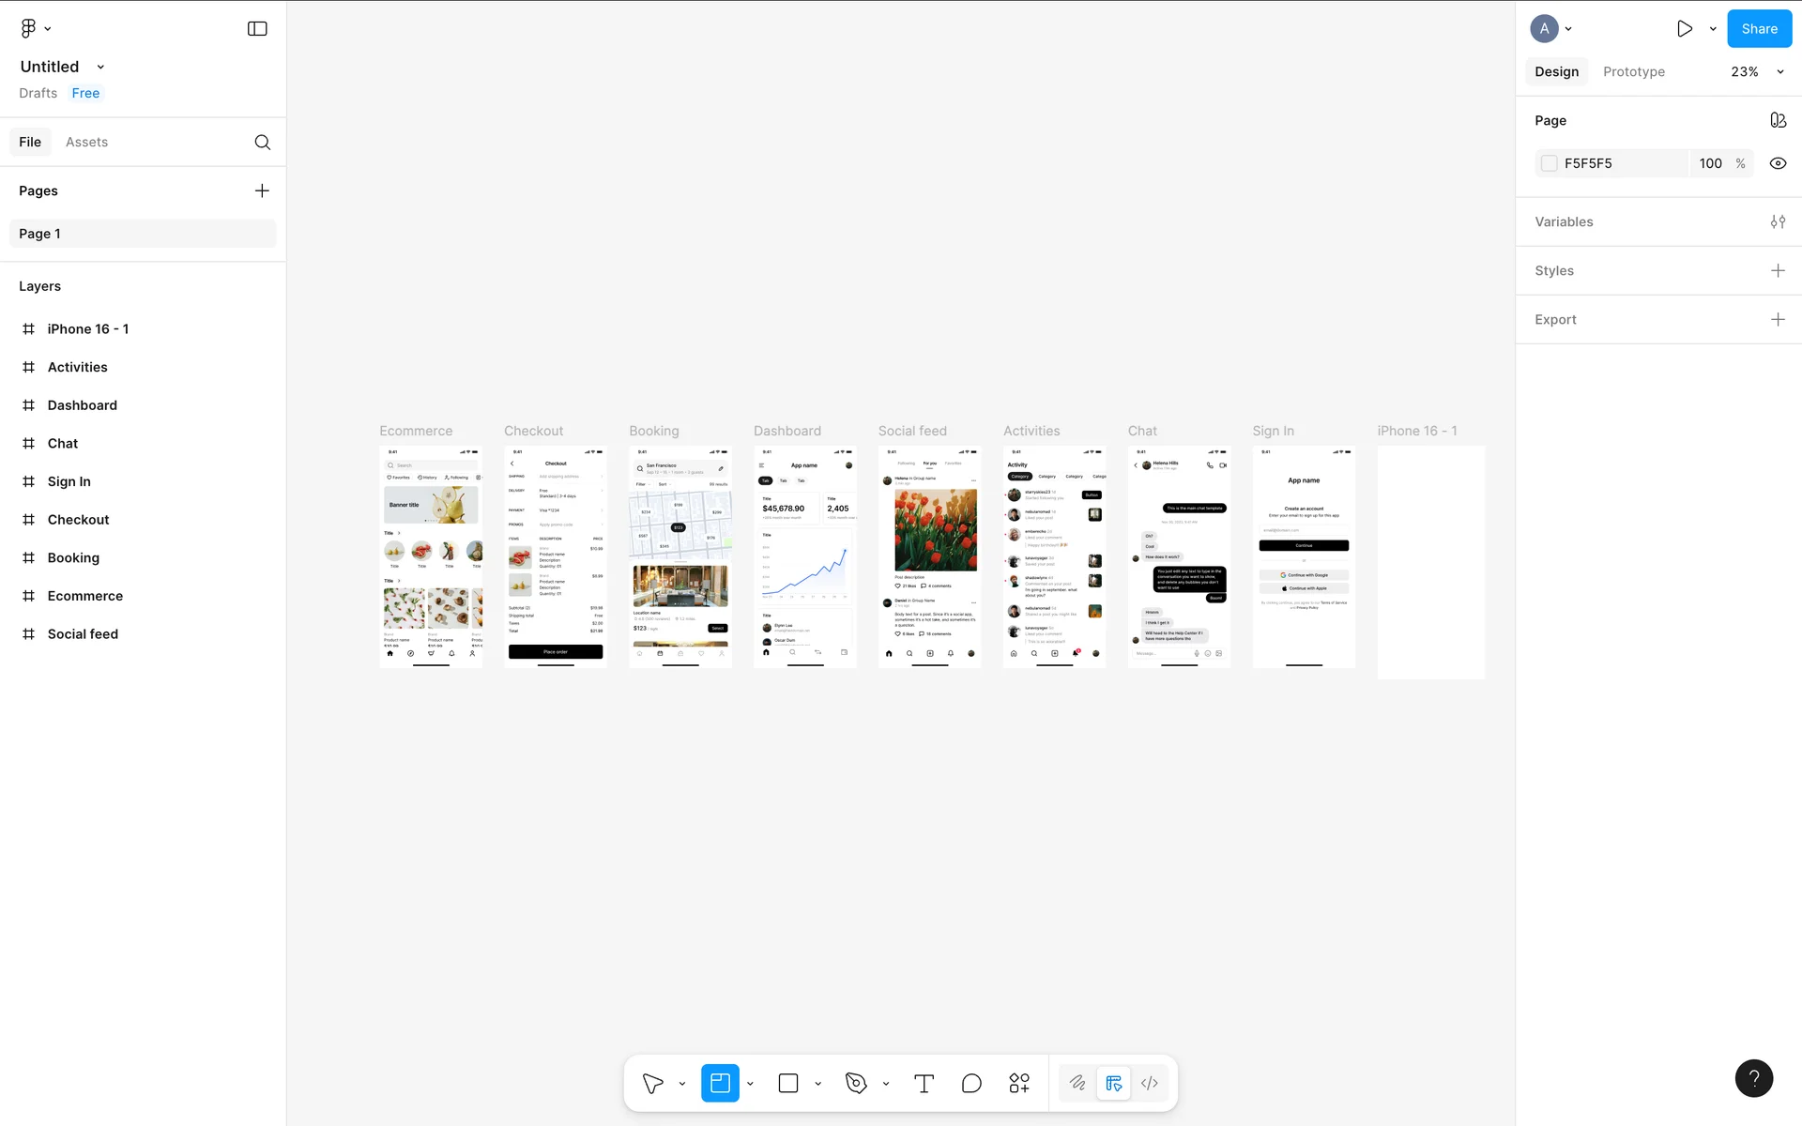Open the Actions components tool
The image size is (1802, 1126).
(1019, 1084)
